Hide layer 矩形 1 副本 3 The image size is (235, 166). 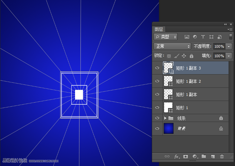(x=157, y=68)
